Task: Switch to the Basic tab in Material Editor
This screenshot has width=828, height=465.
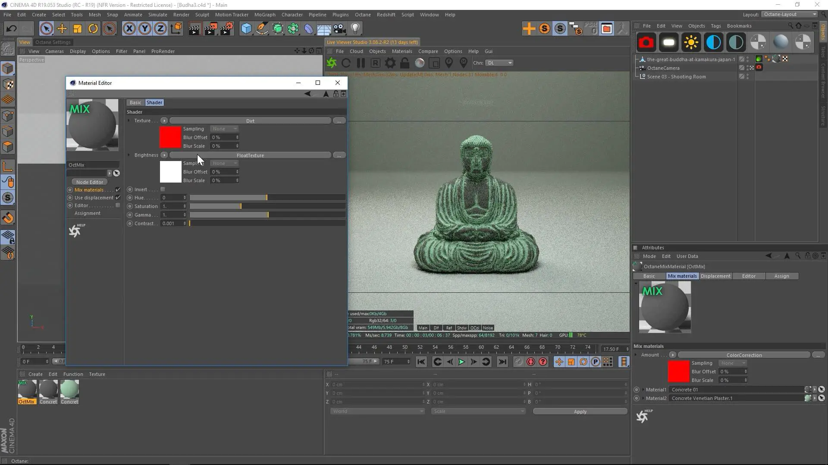Action: tap(135, 102)
